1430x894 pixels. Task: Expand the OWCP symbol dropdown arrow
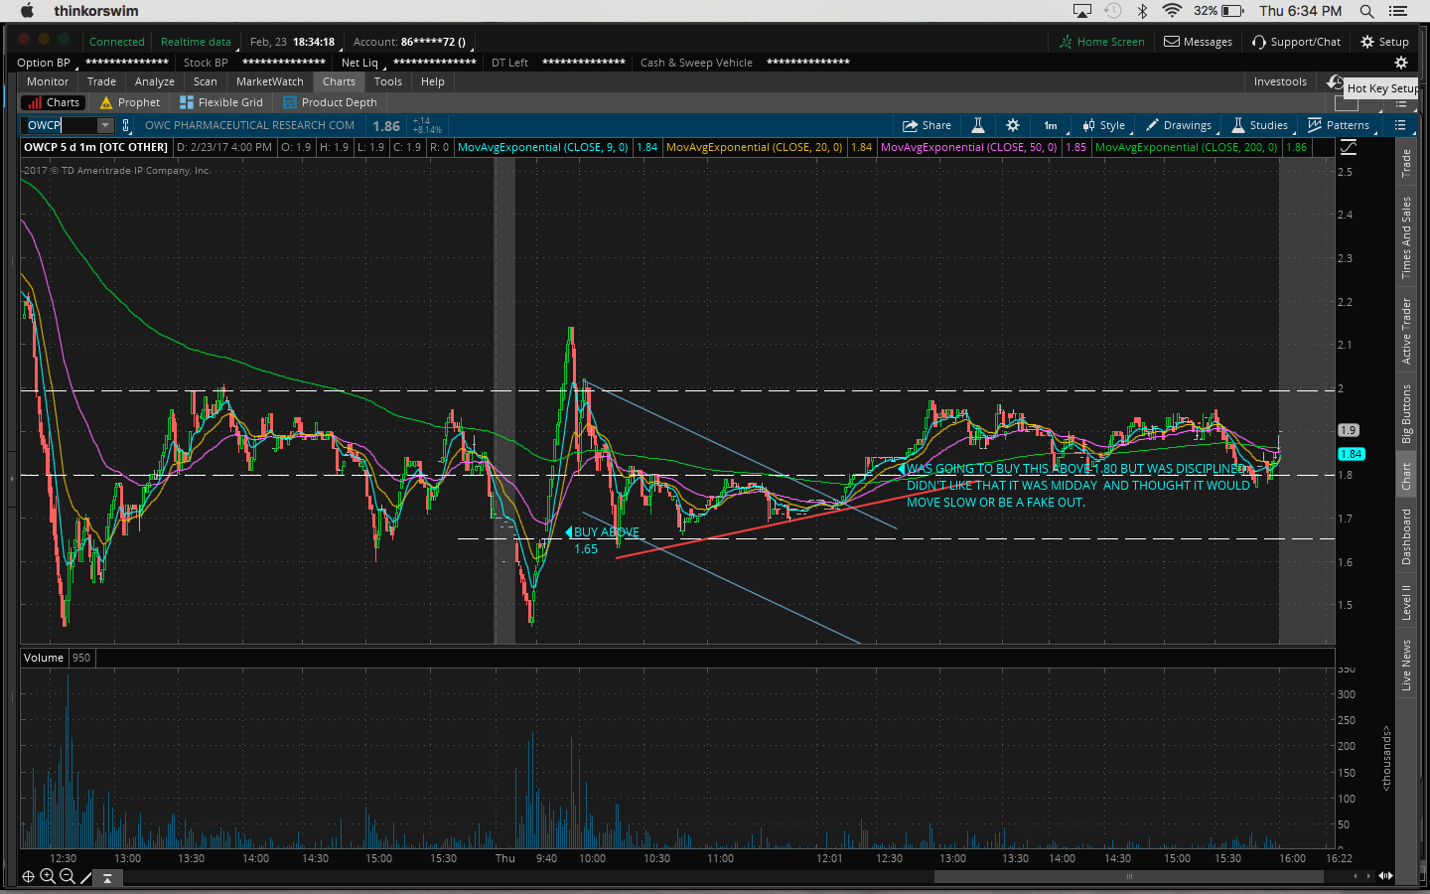point(105,125)
